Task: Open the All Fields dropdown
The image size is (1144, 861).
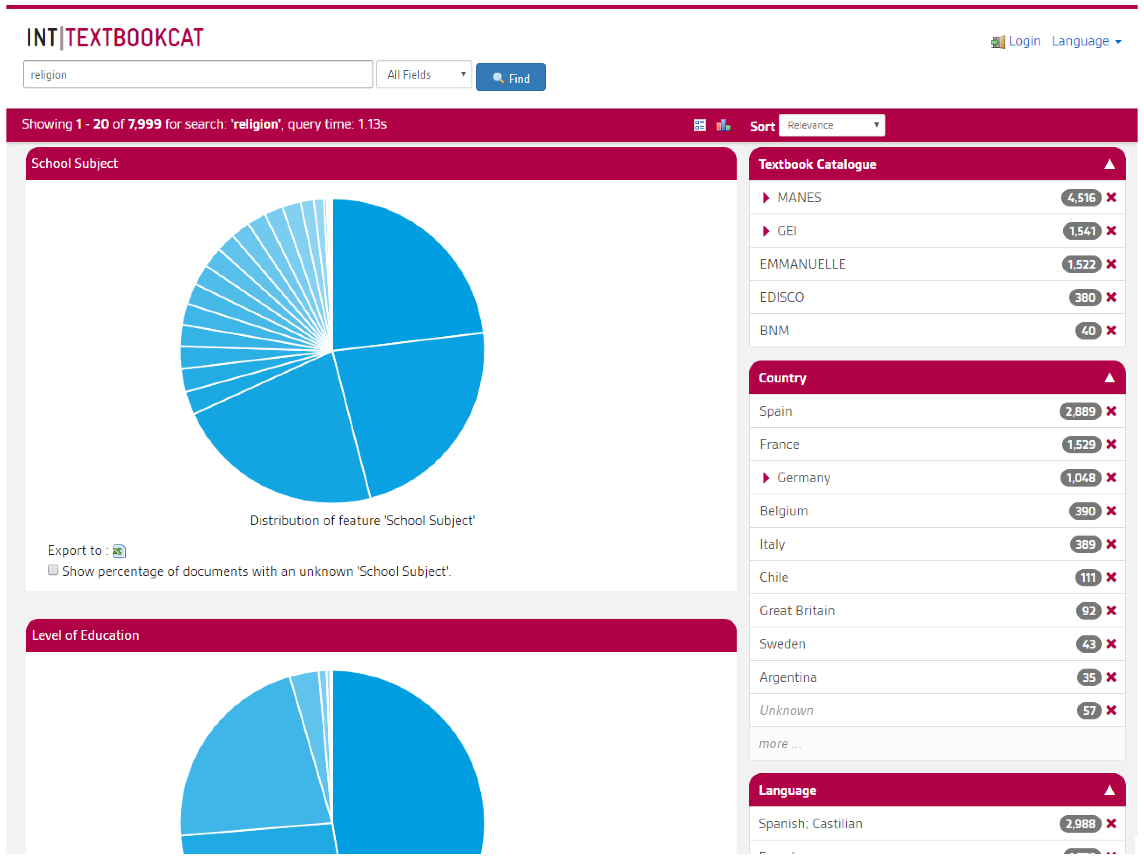Action: [x=423, y=75]
